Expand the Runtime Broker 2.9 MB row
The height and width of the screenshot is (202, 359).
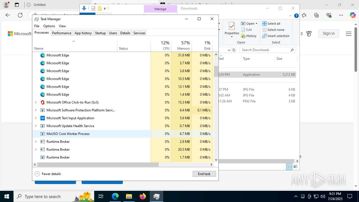coord(36,142)
